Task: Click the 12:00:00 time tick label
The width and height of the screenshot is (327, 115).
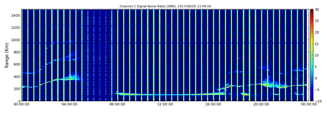Action: coord(165,105)
